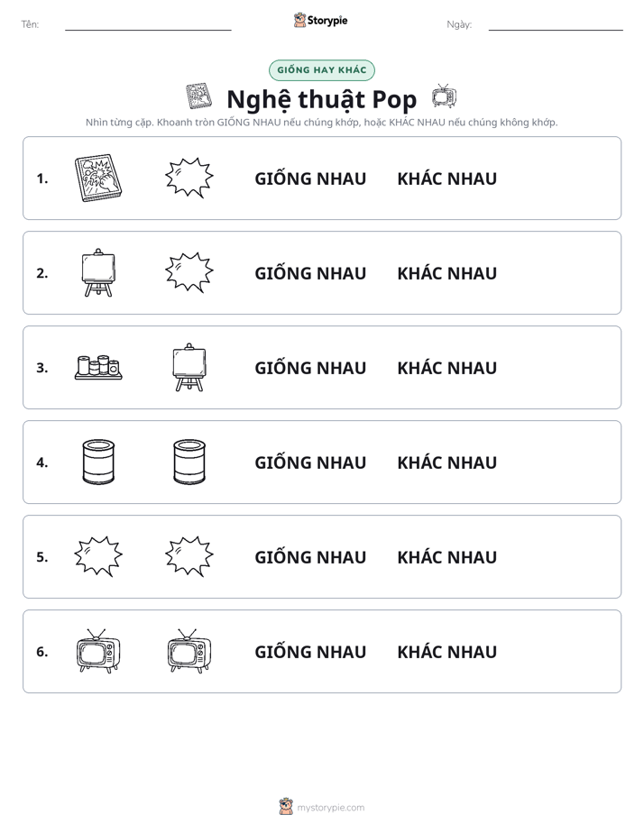The width and height of the screenshot is (644, 833).
Task: Click the right retro television in row 6
Action: coord(189,651)
